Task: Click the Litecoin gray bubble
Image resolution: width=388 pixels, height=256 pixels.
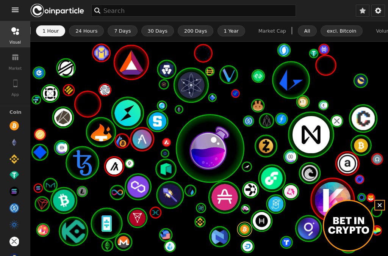Action: pyautogui.click(x=82, y=192)
